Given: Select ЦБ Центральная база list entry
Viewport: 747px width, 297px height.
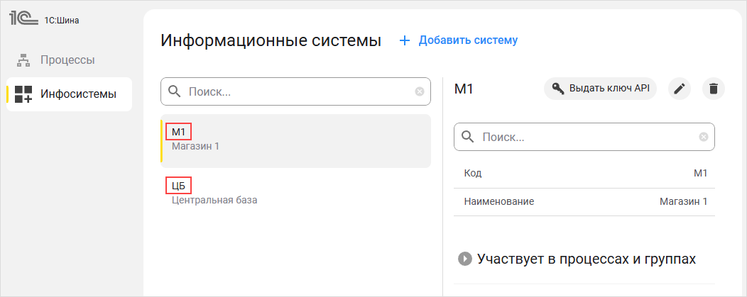Looking at the screenshot, I should click(295, 193).
